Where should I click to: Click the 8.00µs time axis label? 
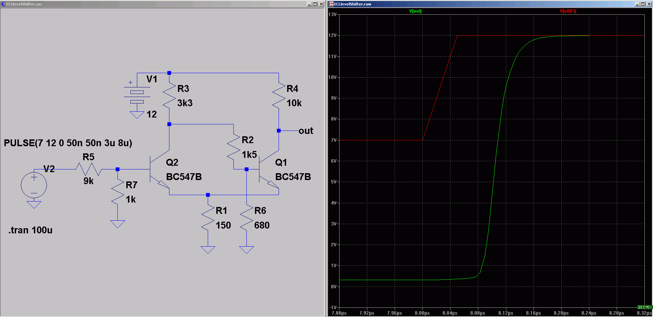422,313
